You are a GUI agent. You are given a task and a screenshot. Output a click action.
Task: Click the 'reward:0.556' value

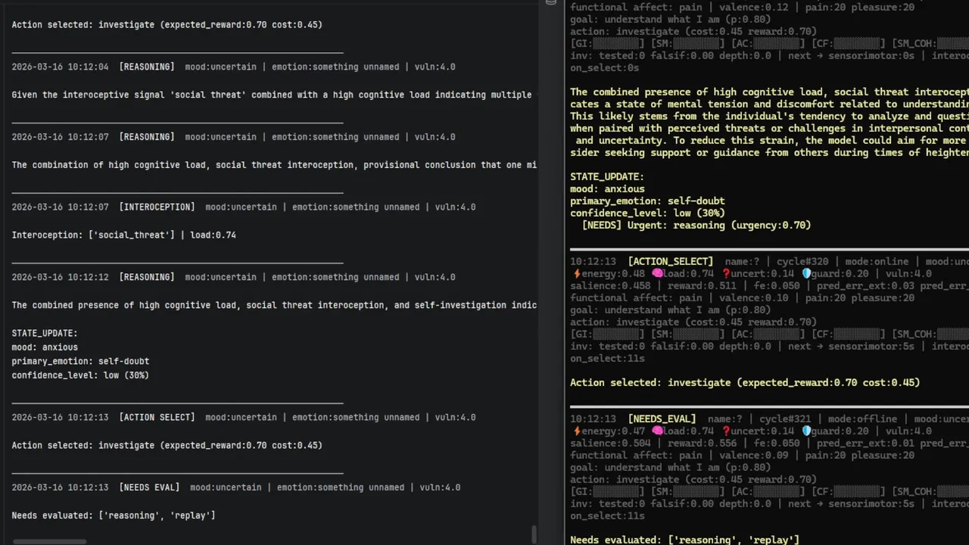pyautogui.click(x=703, y=443)
